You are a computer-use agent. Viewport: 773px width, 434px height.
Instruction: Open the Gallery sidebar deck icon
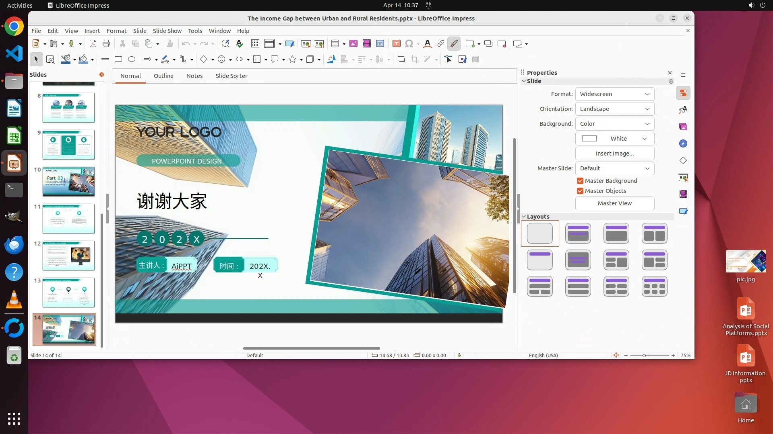(683, 127)
